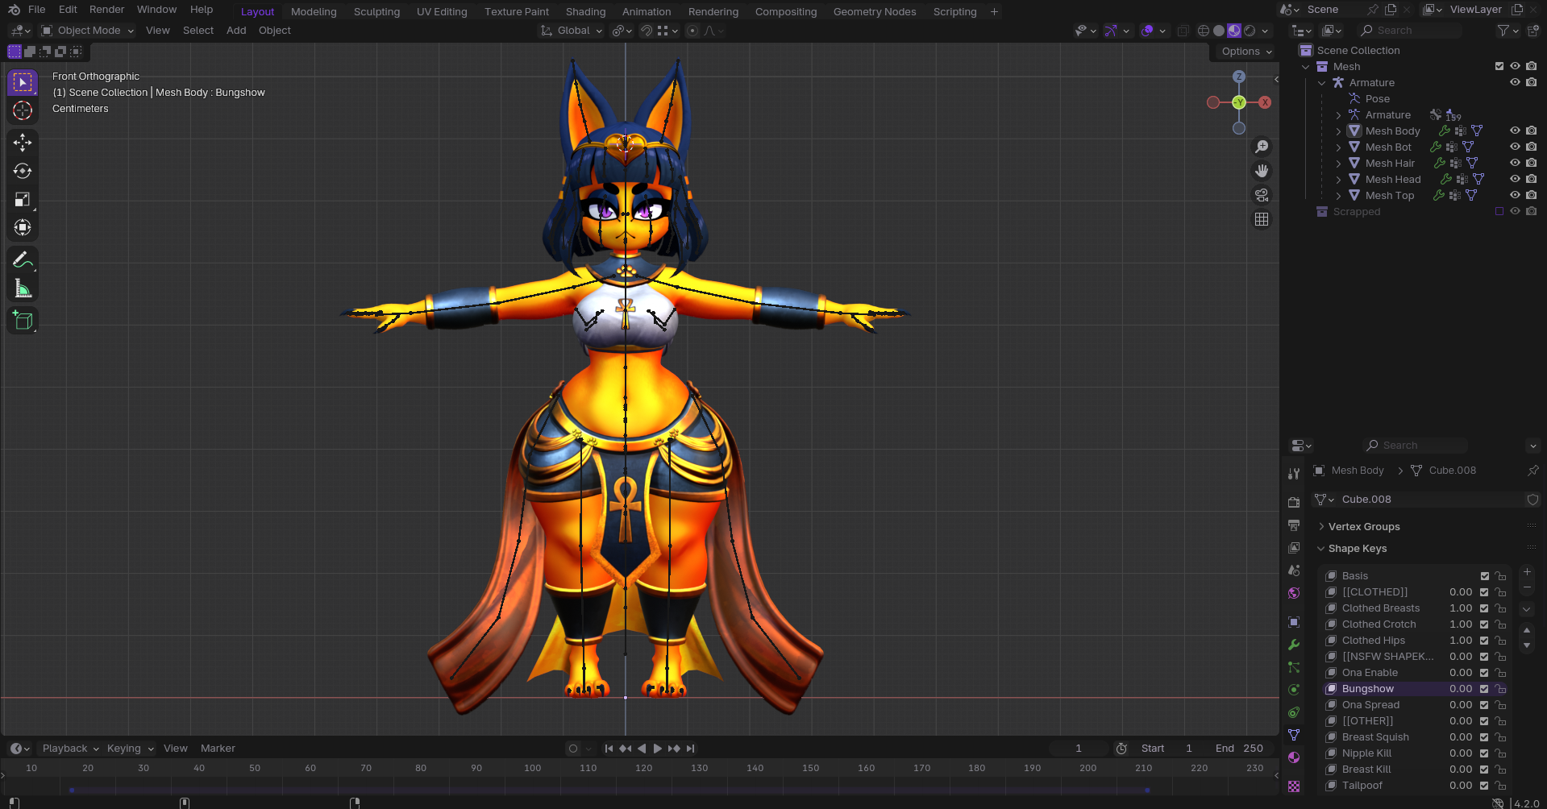Open the Modifiers wrench properties tab
The height and width of the screenshot is (809, 1547).
pos(1294,645)
